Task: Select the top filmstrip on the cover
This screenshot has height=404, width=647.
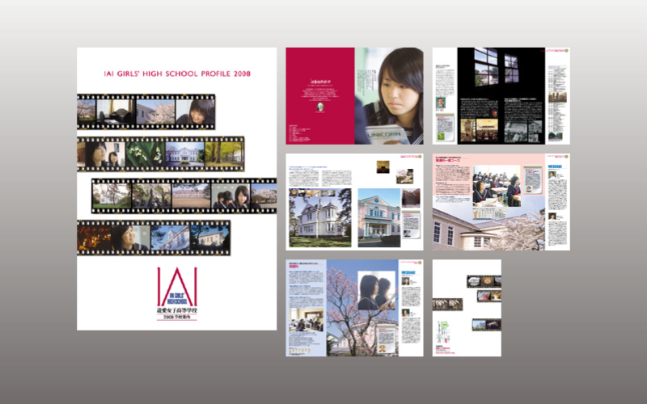Action: (x=146, y=112)
